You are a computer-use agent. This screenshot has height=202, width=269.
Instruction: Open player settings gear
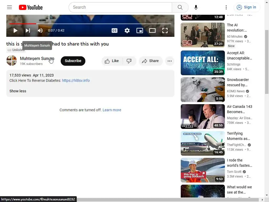pos(127,31)
